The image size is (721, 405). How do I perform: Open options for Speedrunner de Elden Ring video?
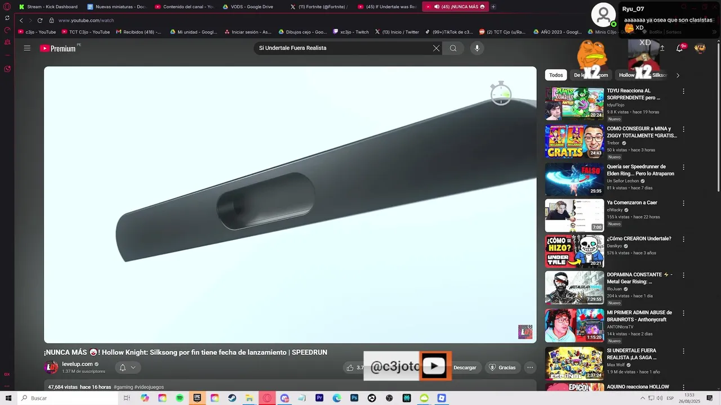[x=684, y=167]
